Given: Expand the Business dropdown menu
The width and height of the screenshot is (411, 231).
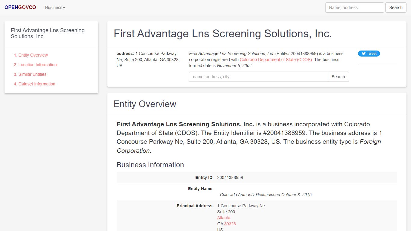Looking at the screenshot, I should pyautogui.click(x=55, y=8).
